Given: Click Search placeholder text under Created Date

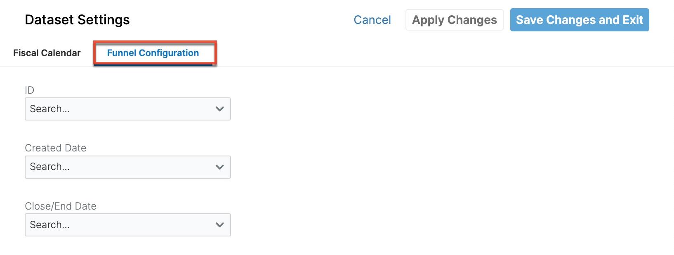Looking at the screenshot, I should coord(49,167).
